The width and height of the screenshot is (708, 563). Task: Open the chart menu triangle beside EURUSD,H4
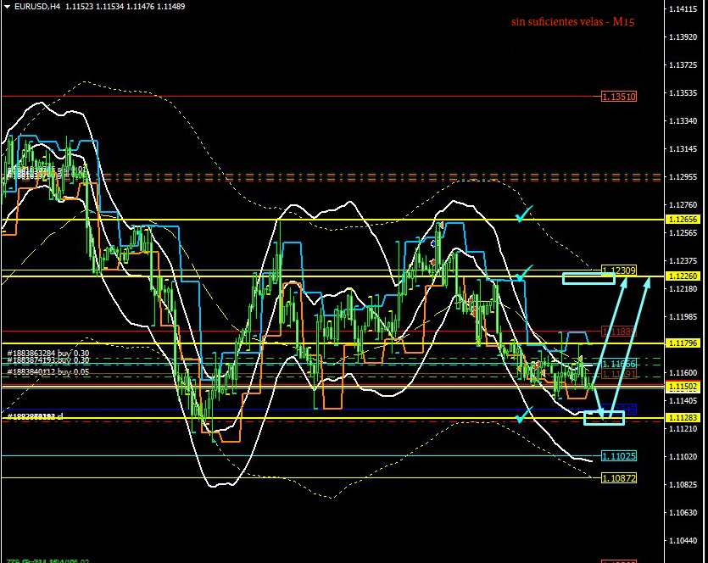(x=7, y=7)
